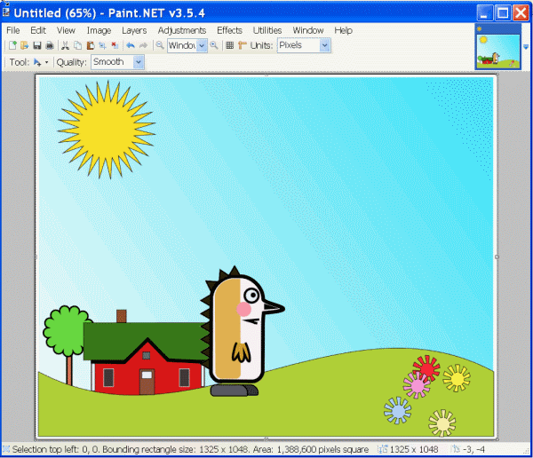Open the Window menu
533x458 pixels.
tap(308, 30)
